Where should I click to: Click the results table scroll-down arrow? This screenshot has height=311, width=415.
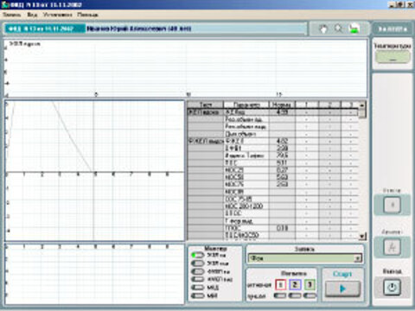tap(362, 237)
